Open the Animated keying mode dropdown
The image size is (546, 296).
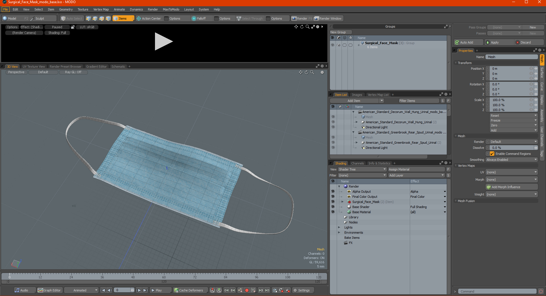click(x=81, y=290)
